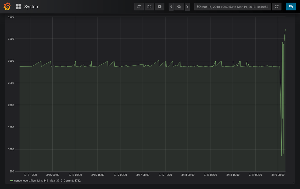Viewport: 300px width, 189px height.
Task: Open the System dashboard title dropdown
Action: click(32, 7)
